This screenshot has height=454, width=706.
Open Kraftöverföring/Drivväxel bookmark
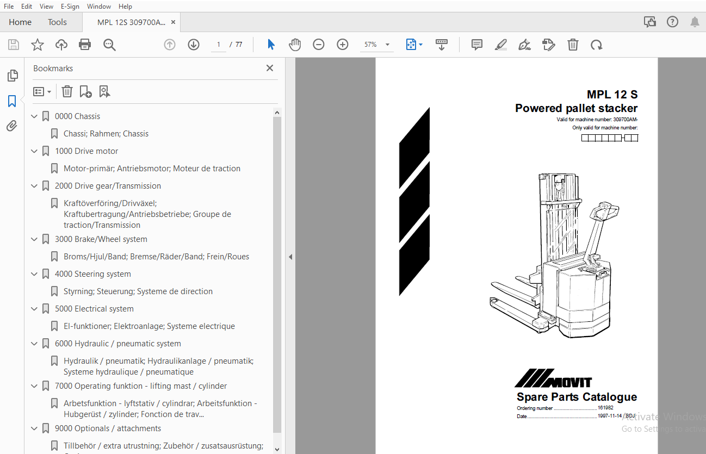tap(147, 214)
